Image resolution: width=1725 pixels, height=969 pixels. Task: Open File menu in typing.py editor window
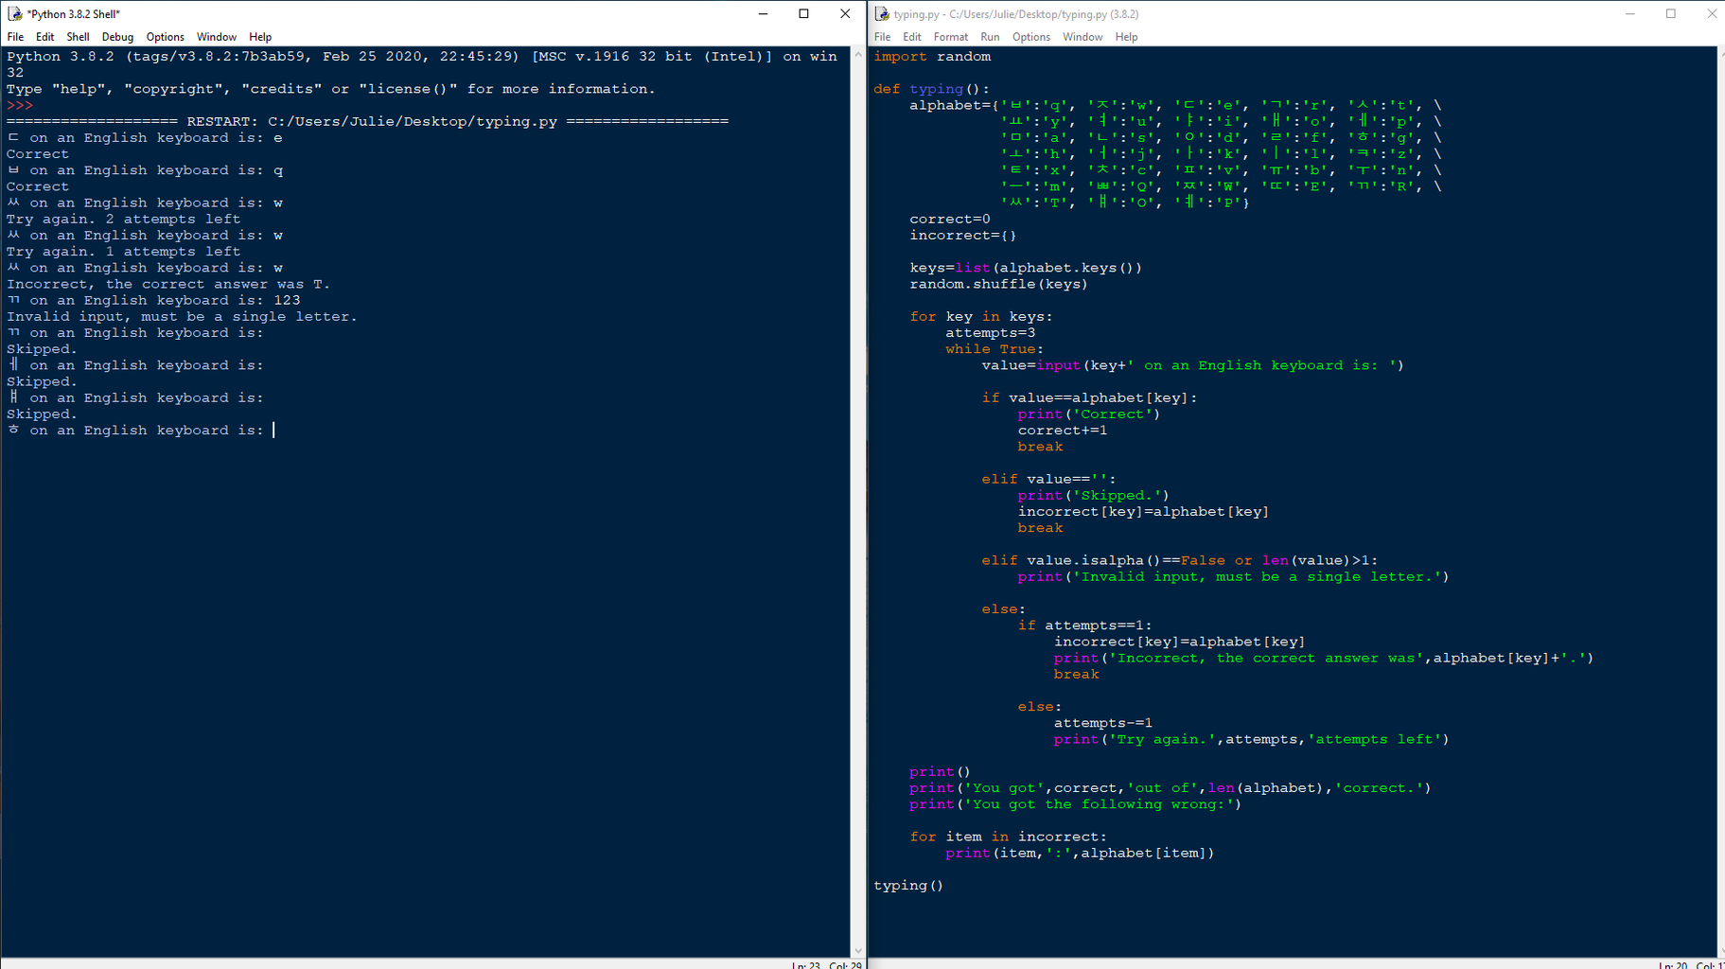coord(882,37)
